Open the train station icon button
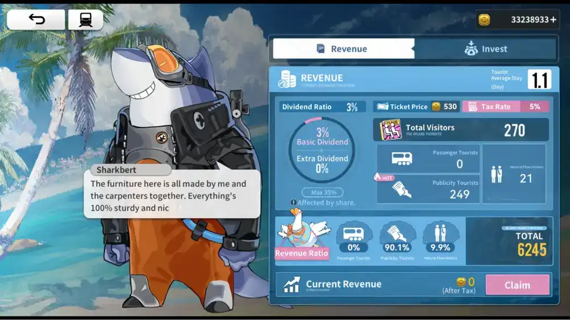Image resolution: width=570 pixels, height=320 pixels. point(85,20)
